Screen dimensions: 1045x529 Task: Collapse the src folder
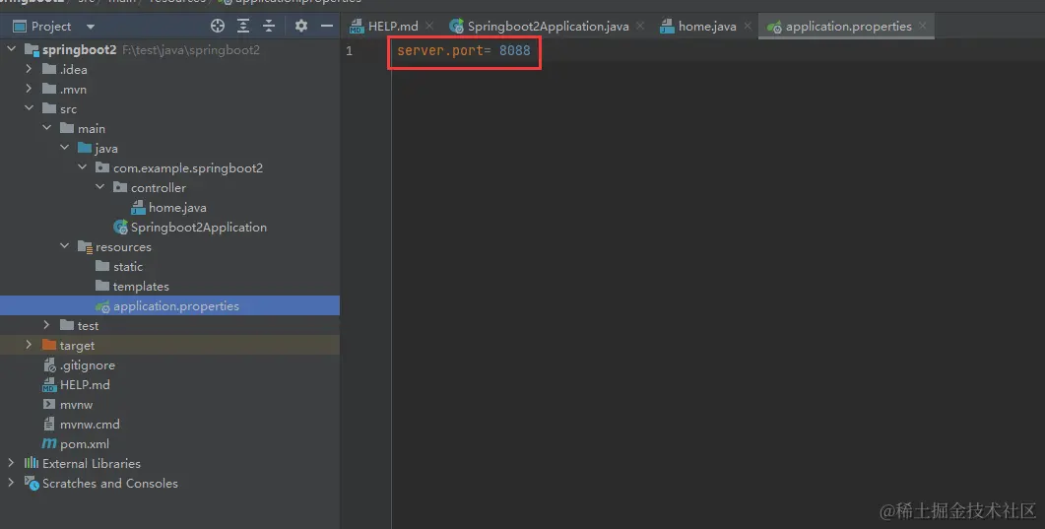pyautogui.click(x=29, y=108)
